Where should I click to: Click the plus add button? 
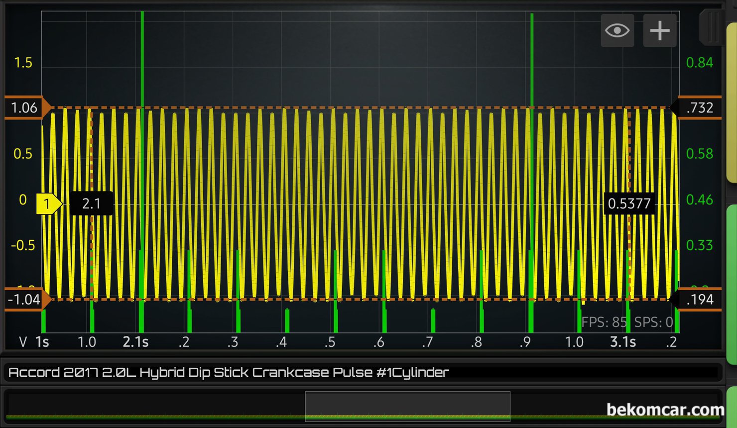point(659,31)
